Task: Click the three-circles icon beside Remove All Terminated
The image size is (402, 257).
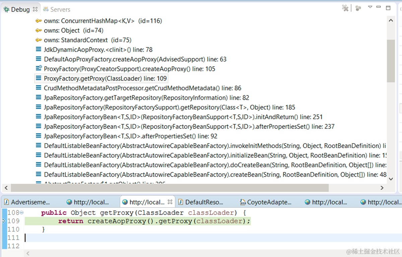Action: point(358,8)
